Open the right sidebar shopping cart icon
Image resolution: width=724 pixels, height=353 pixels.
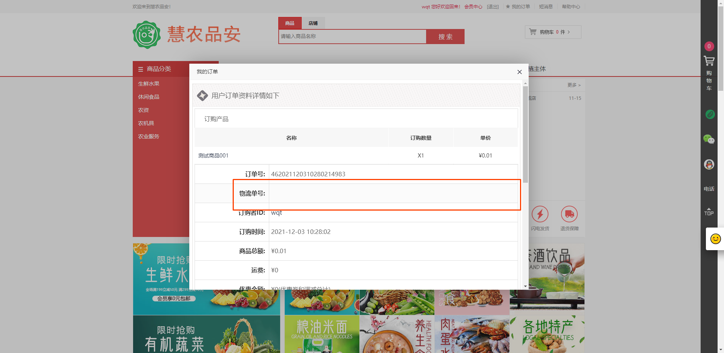pyautogui.click(x=709, y=61)
